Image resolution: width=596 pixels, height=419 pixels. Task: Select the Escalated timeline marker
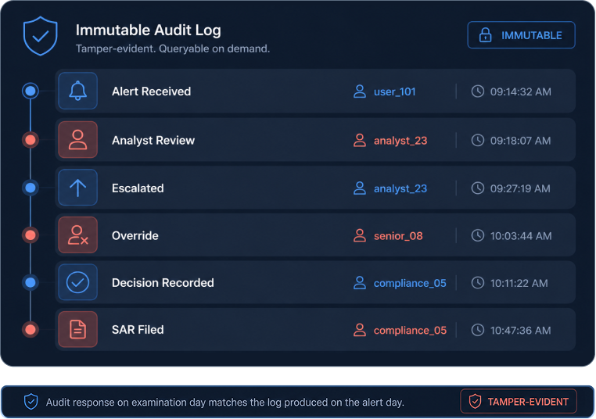pyautogui.click(x=31, y=188)
